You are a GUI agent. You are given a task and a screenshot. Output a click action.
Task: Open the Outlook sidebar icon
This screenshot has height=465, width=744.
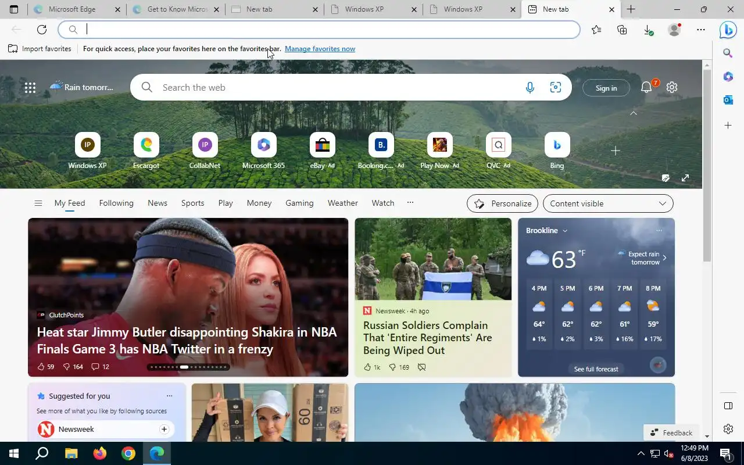click(728, 100)
